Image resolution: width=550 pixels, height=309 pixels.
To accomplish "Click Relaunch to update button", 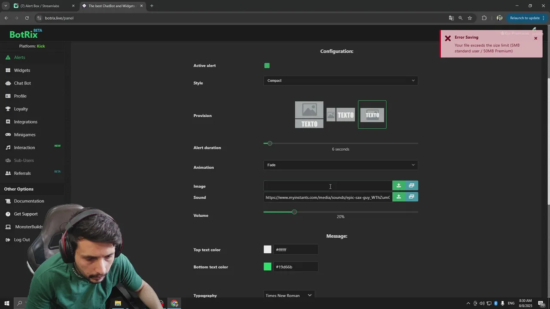I will 527,18.
